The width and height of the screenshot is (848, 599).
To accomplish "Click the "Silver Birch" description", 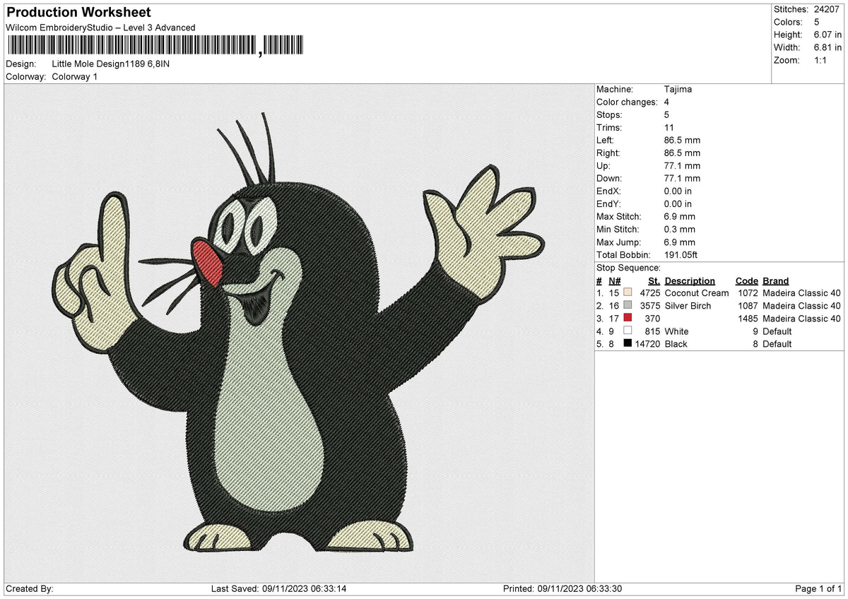I will pyautogui.click(x=688, y=306).
